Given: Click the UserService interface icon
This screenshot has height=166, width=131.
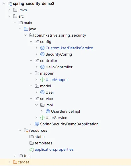Looking at the screenshot, I should 42,118.
